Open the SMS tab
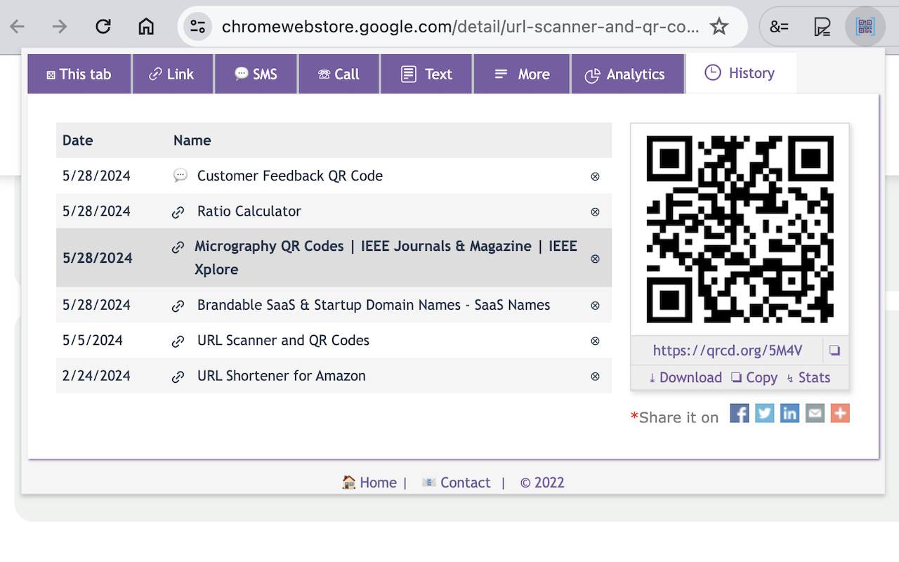 click(x=256, y=74)
